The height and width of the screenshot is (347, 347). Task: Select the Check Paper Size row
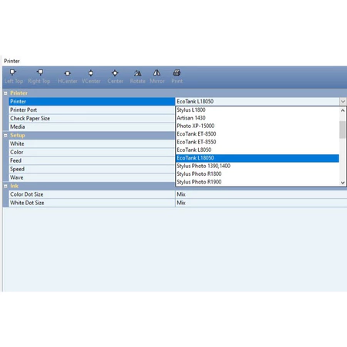(92, 119)
